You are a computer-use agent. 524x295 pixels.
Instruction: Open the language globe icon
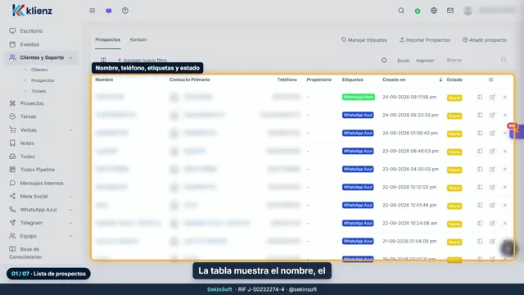click(434, 11)
